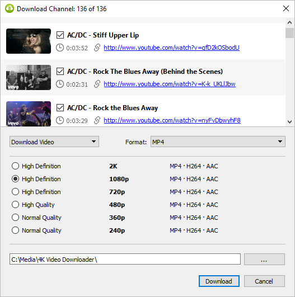The width and height of the screenshot is (295, 297).
Task: Click the 720p resolution label
Action: pyautogui.click(x=117, y=192)
